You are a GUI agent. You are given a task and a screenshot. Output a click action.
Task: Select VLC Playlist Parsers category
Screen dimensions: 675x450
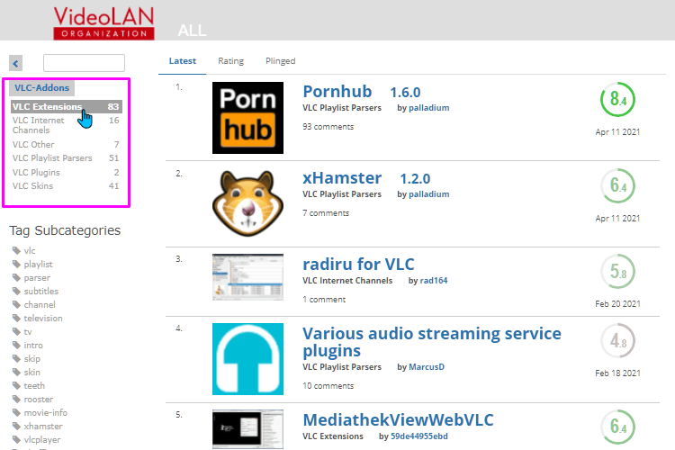coord(66,158)
